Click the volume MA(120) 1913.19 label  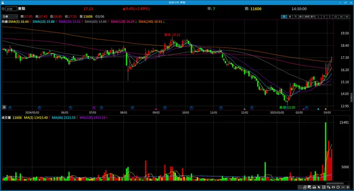[x=92, y=118]
